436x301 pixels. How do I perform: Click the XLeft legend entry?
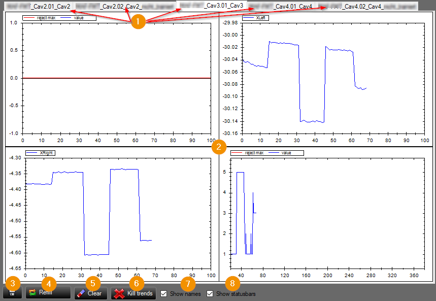coord(255,18)
